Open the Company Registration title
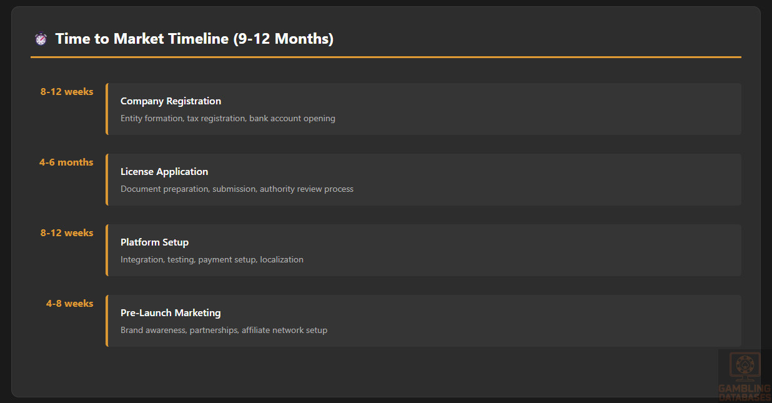772x403 pixels. coord(171,101)
